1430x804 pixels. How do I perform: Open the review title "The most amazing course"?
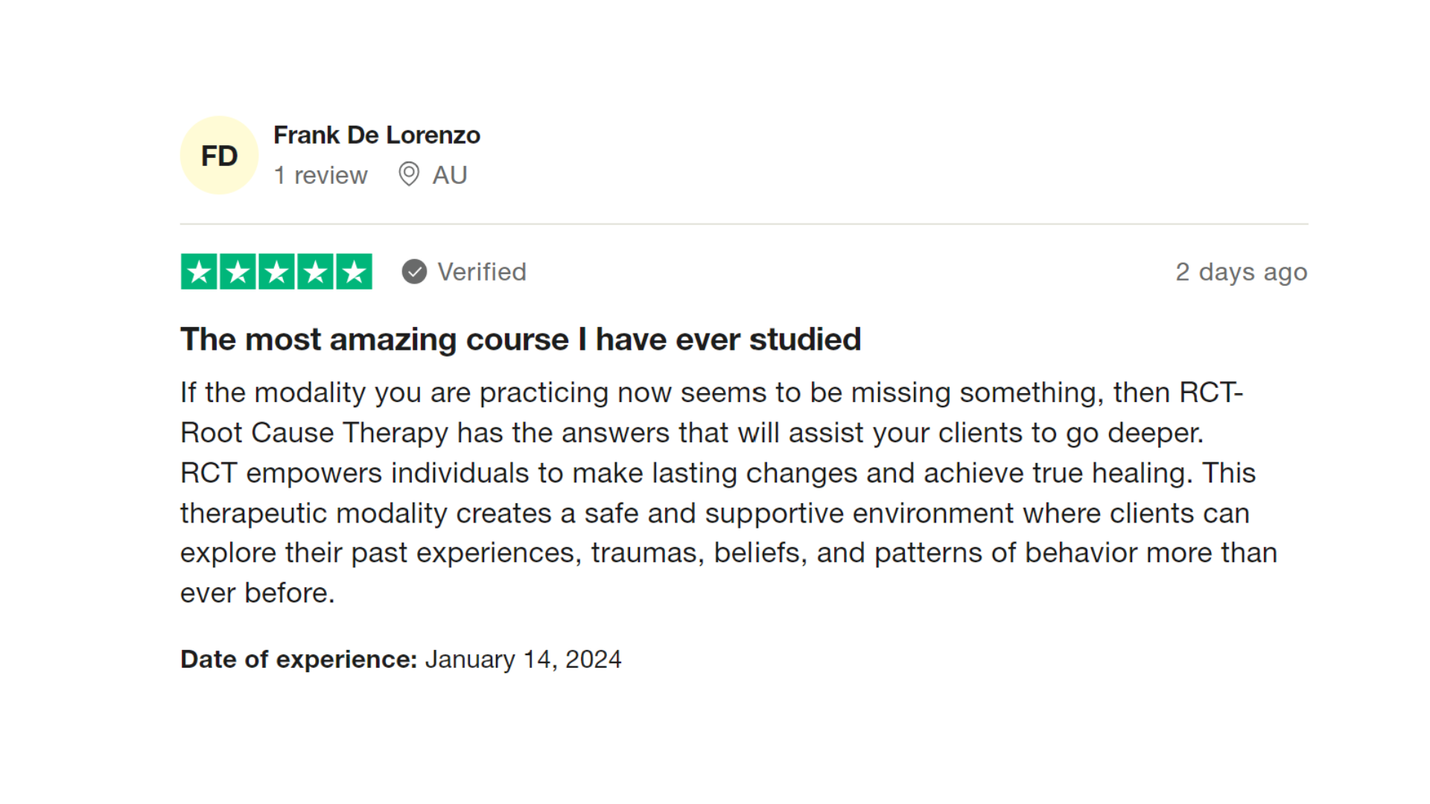[x=521, y=340]
